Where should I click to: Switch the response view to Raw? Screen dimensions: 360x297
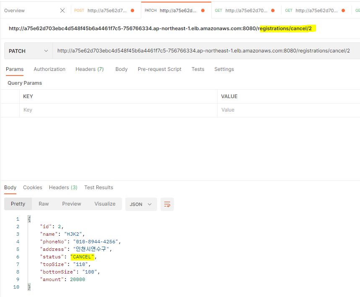click(44, 203)
